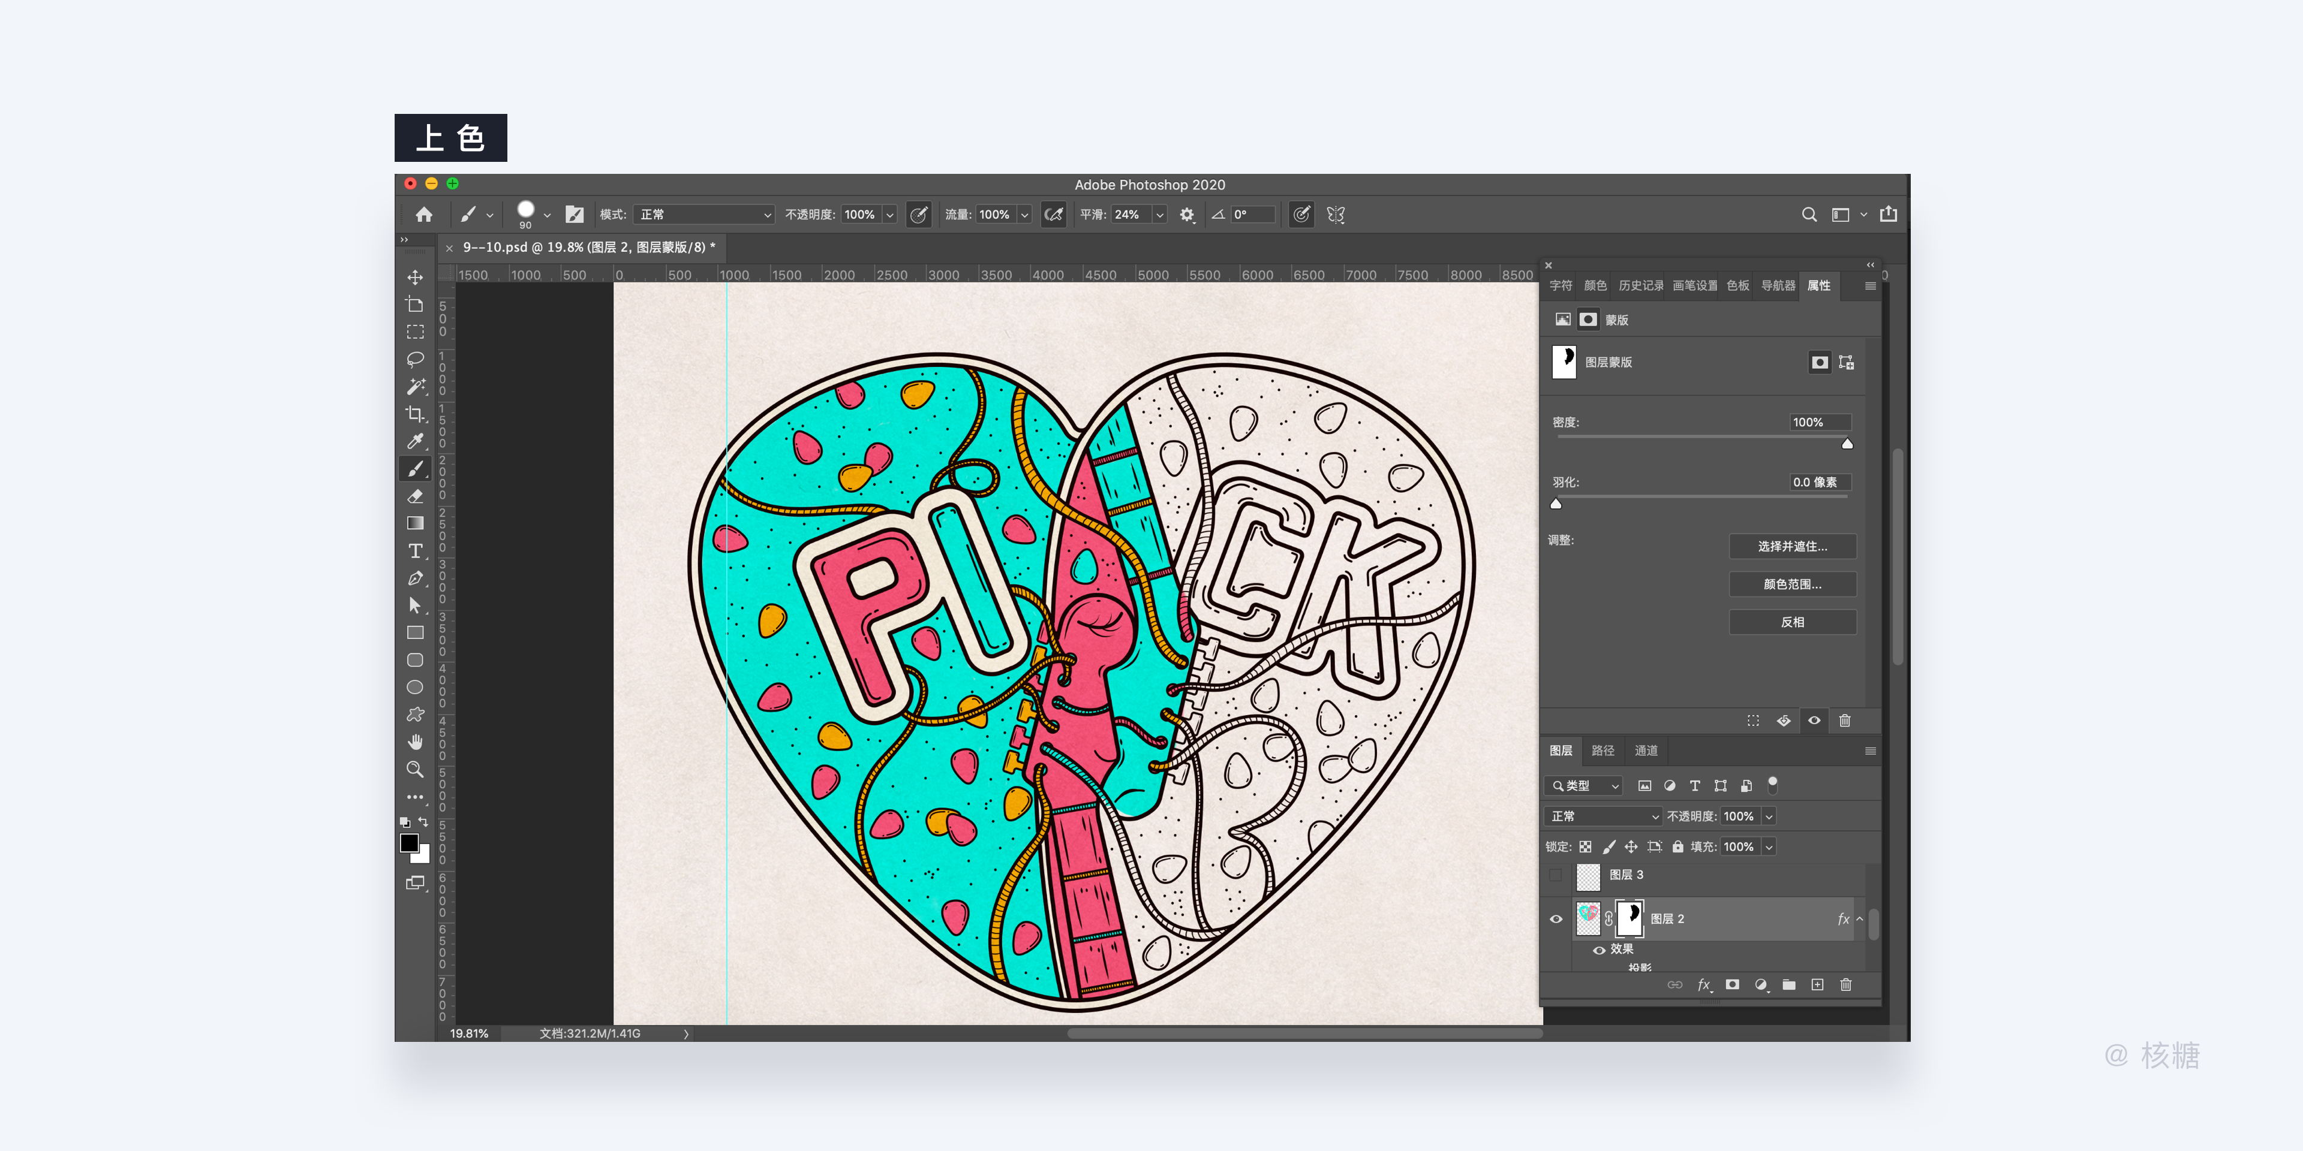Screen dimensions: 2303x1151
Task: Switch to the 历史记录 tab
Action: coord(1640,286)
